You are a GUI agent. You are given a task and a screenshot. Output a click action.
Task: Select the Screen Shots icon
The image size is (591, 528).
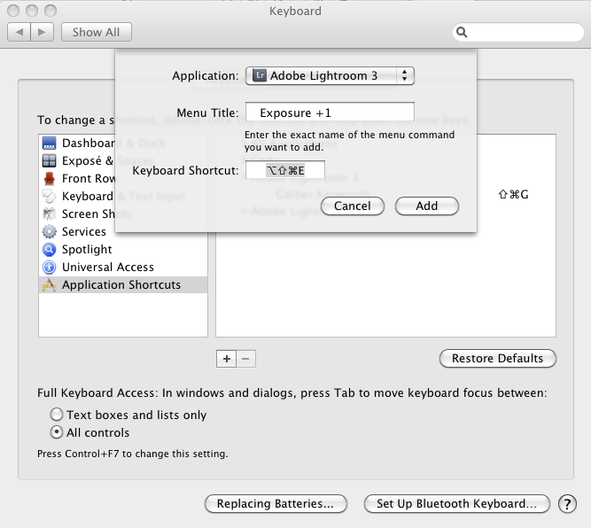click(x=49, y=214)
